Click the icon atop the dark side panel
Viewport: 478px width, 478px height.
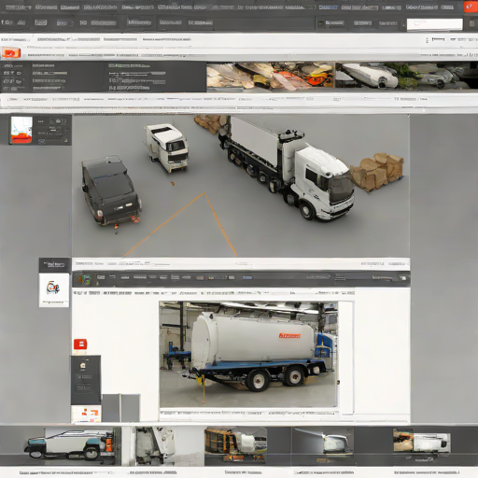(x=83, y=365)
